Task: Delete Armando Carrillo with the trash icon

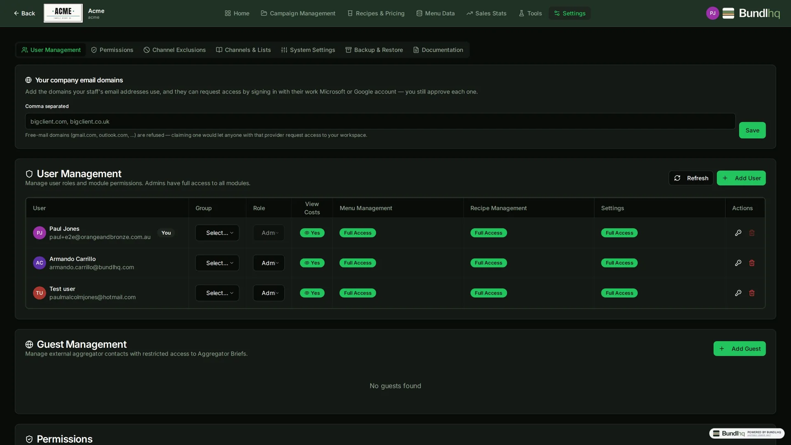Action: pos(752,263)
